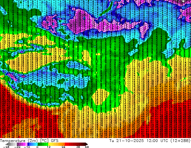The width and height of the screenshot is (191, 148).
Task: Click the dark blue swatch above -10
Action: point(28,144)
